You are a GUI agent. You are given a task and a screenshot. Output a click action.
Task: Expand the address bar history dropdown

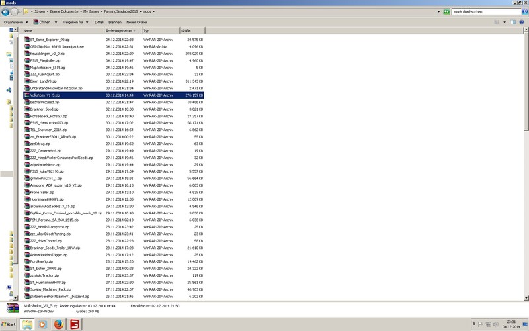(x=438, y=11)
